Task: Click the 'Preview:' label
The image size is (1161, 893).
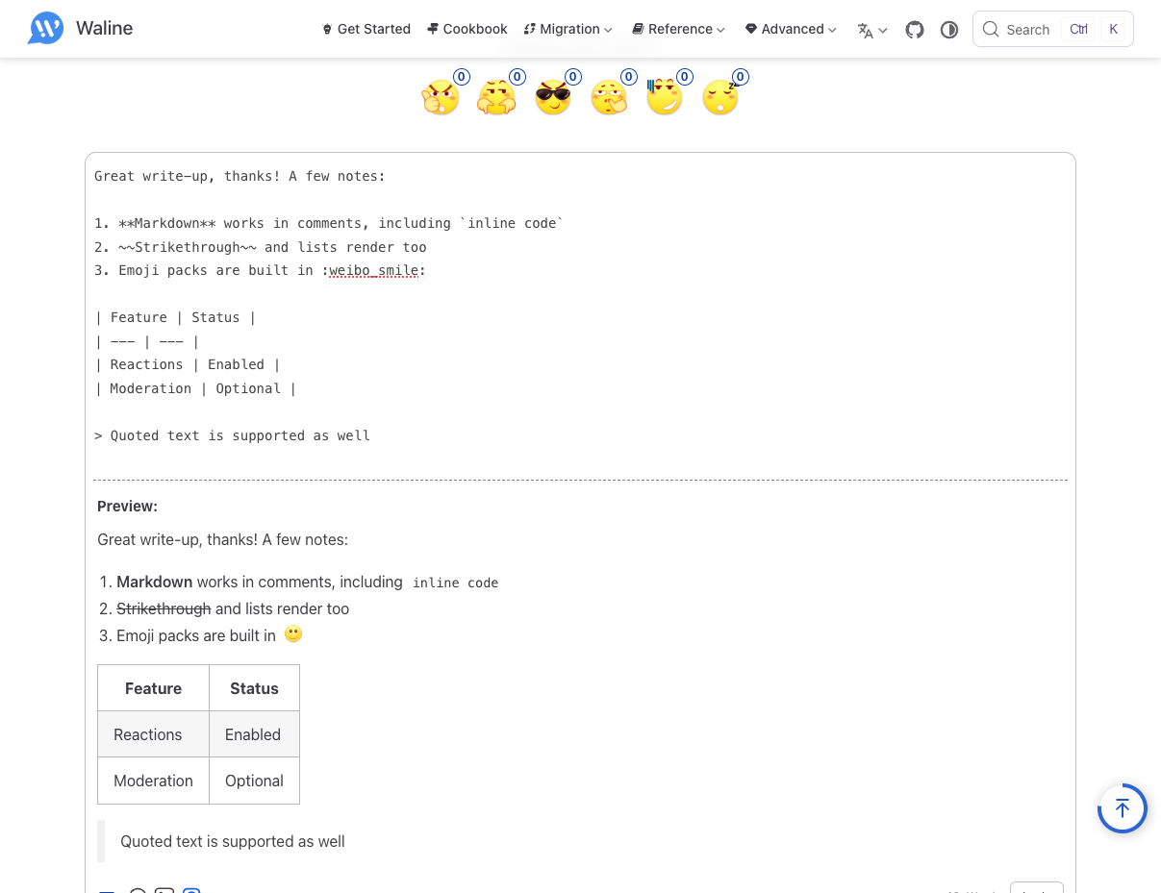Action: [127, 507]
